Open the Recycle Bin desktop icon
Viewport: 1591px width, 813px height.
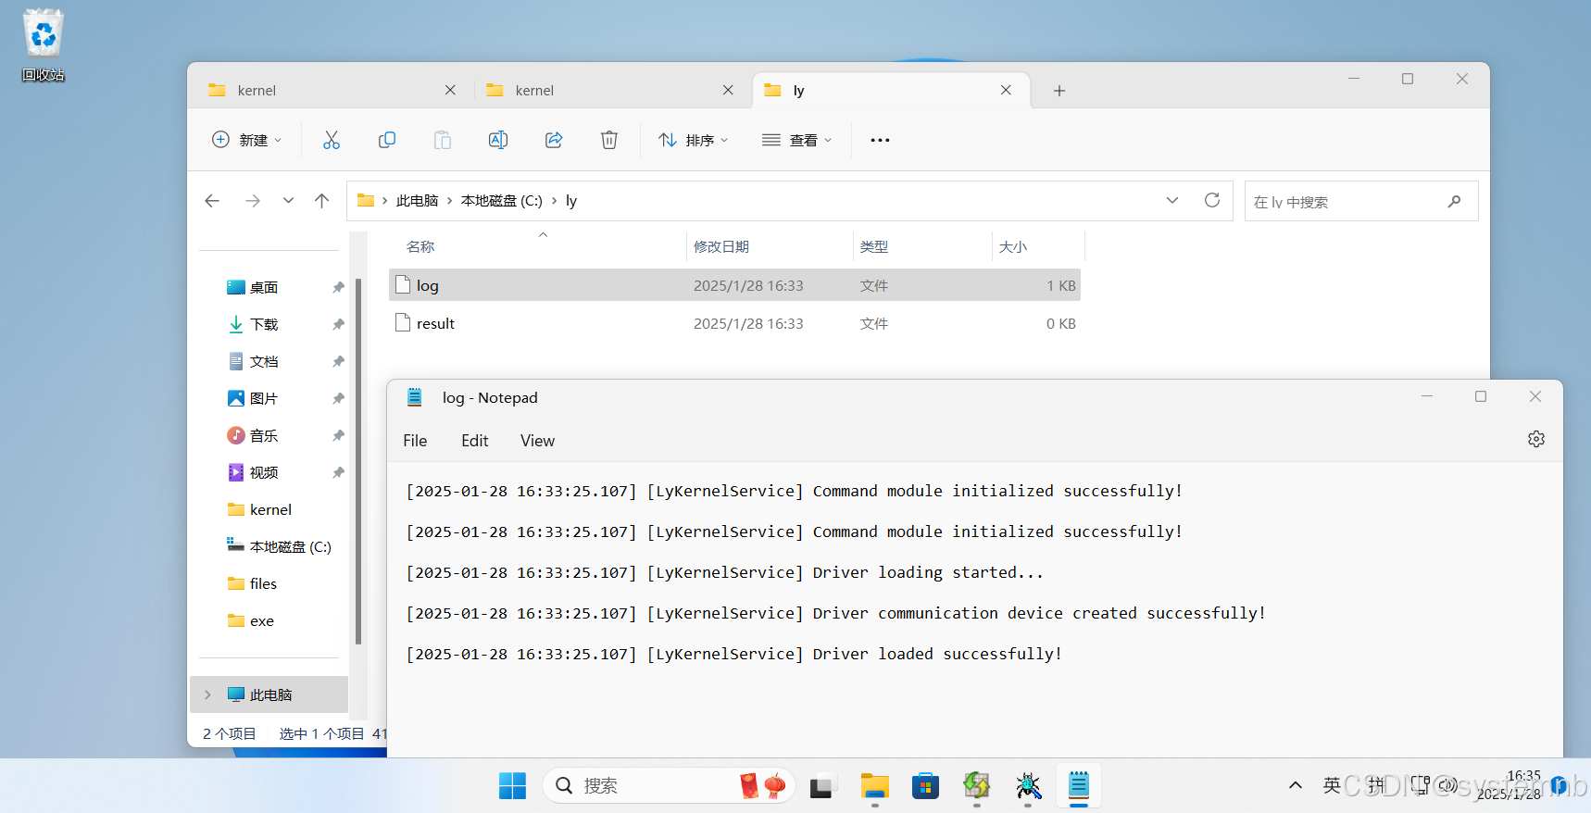[44, 45]
